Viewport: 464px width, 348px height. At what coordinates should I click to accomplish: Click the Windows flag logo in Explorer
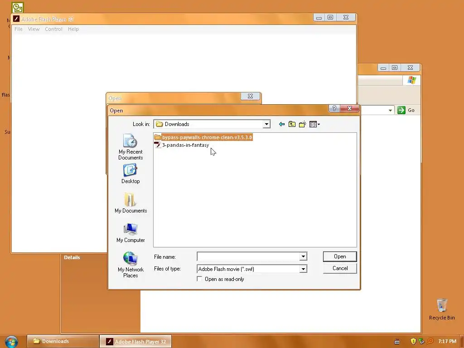point(411,80)
